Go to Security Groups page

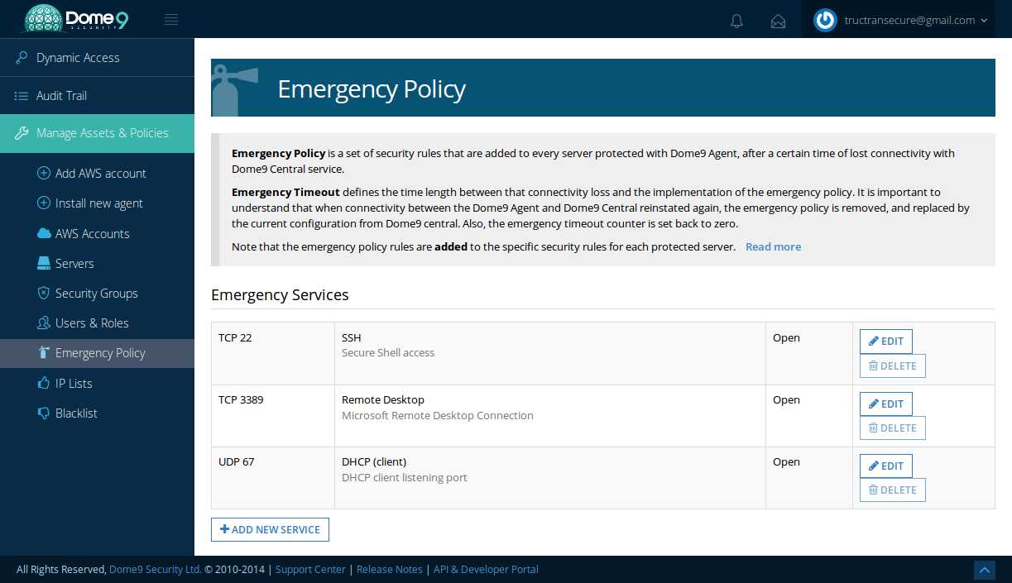click(96, 294)
